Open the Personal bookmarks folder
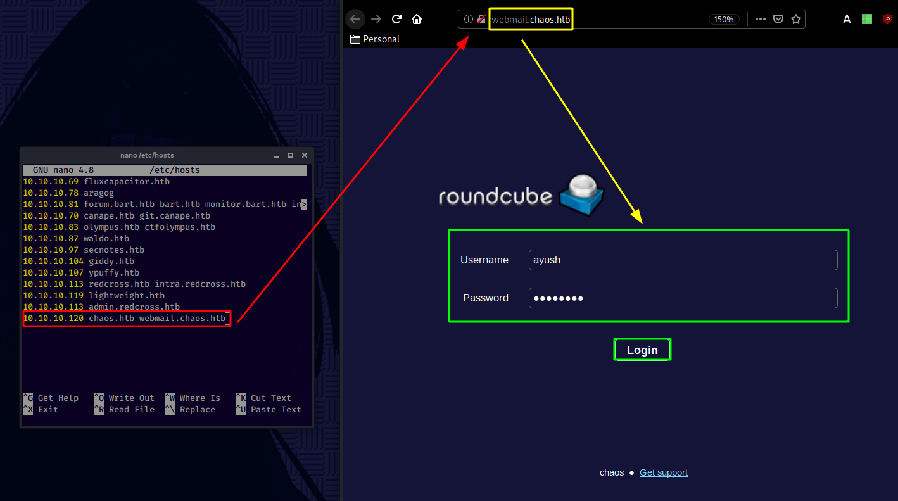This screenshot has height=501, width=898. 375,39
